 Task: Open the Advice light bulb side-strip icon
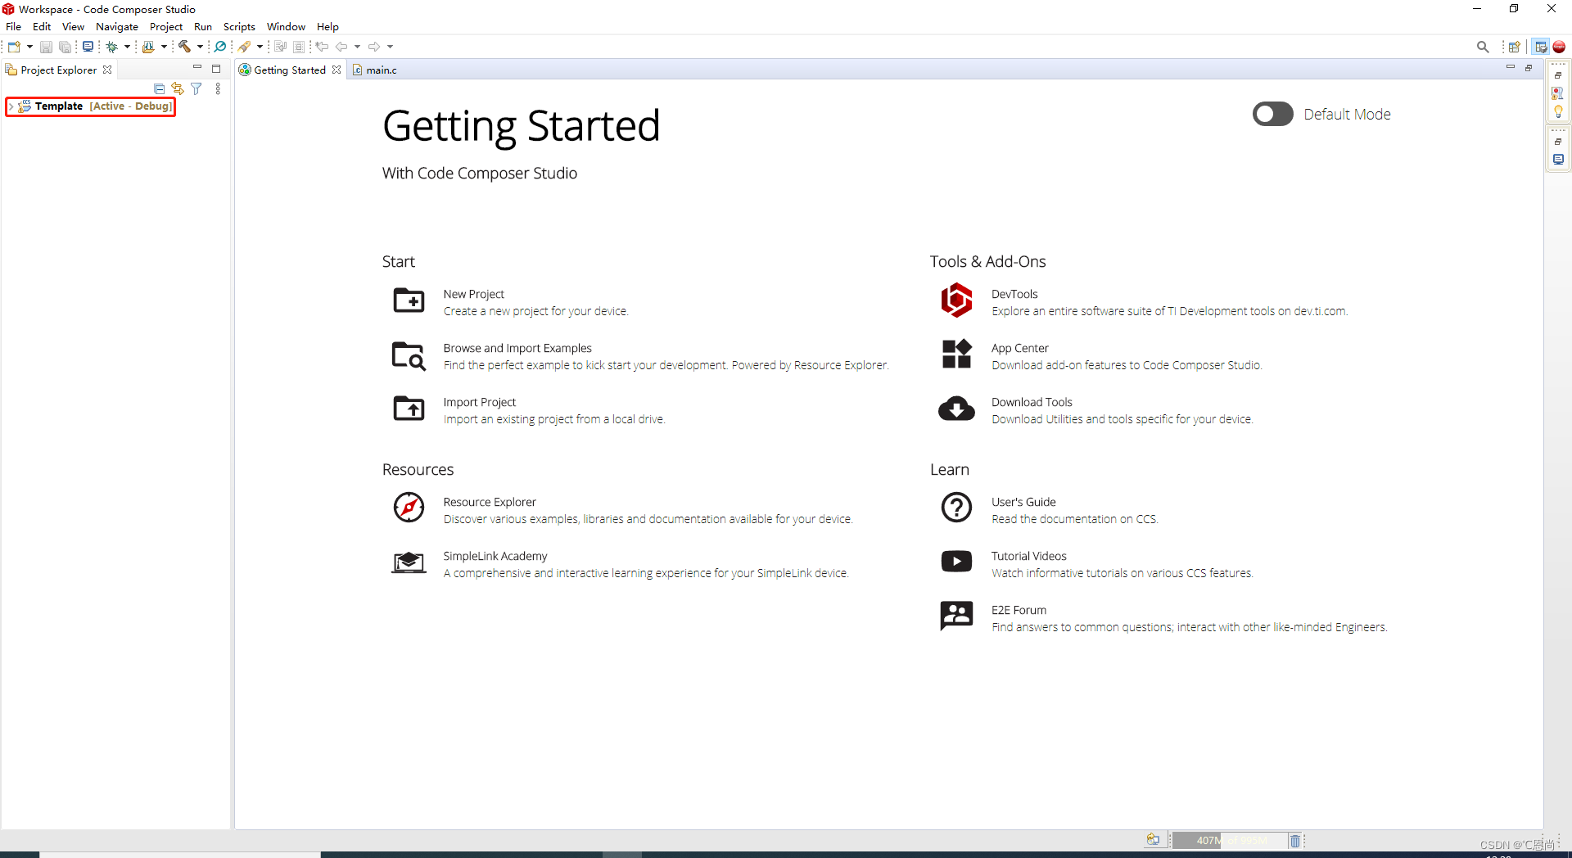click(x=1558, y=111)
